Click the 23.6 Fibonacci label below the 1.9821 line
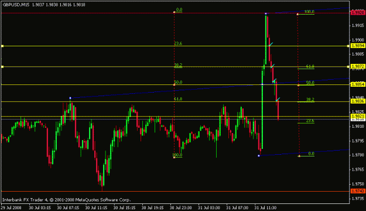Viewport: 366px width, 211px height. tap(310, 121)
